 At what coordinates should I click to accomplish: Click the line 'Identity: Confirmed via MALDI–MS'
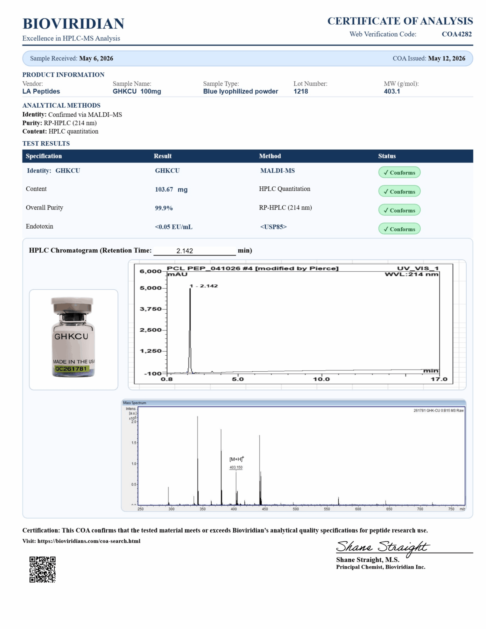click(72, 115)
